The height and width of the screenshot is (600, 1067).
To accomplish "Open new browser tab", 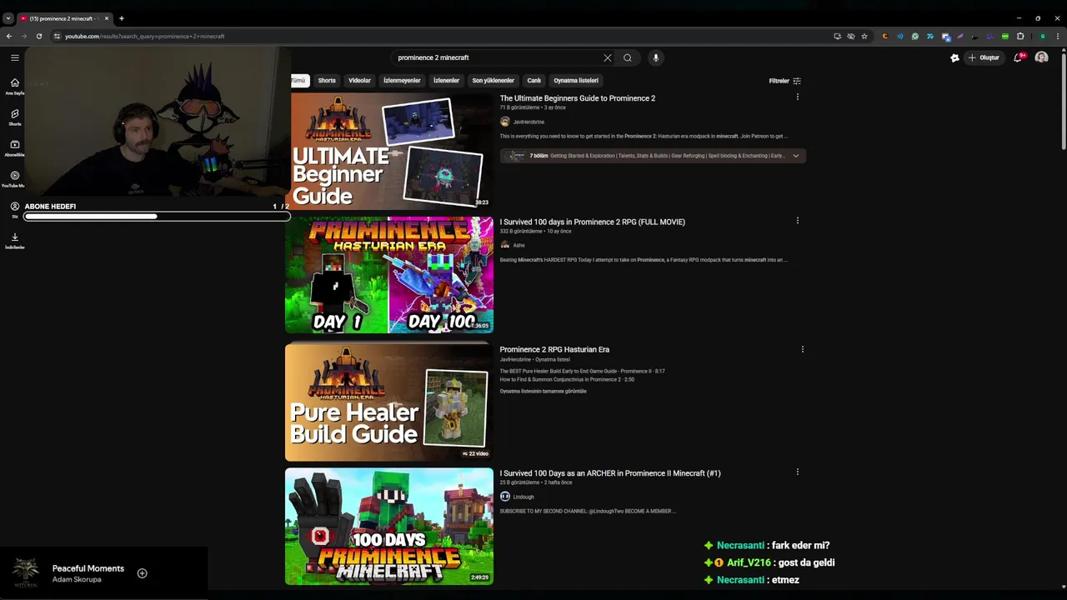I will (x=121, y=18).
